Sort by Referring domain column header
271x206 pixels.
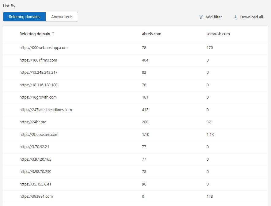pyautogui.click(x=35, y=34)
